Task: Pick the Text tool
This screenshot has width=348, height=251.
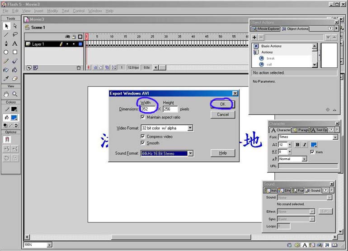Action: [x=15, y=43]
